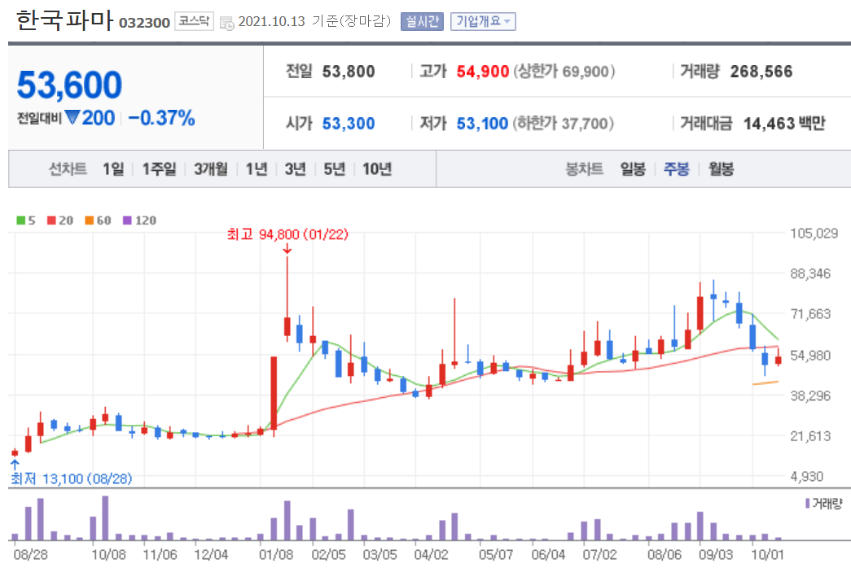The height and width of the screenshot is (568, 851).
Task: Click the orange 60 moving average swatch
Action: click(90, 221)
